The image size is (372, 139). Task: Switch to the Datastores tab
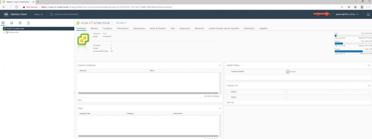coord(185,28)
